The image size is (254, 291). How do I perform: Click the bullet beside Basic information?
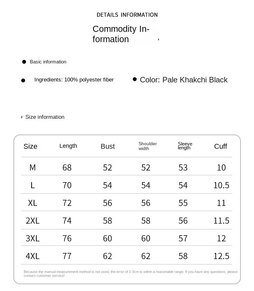point(24,62)
